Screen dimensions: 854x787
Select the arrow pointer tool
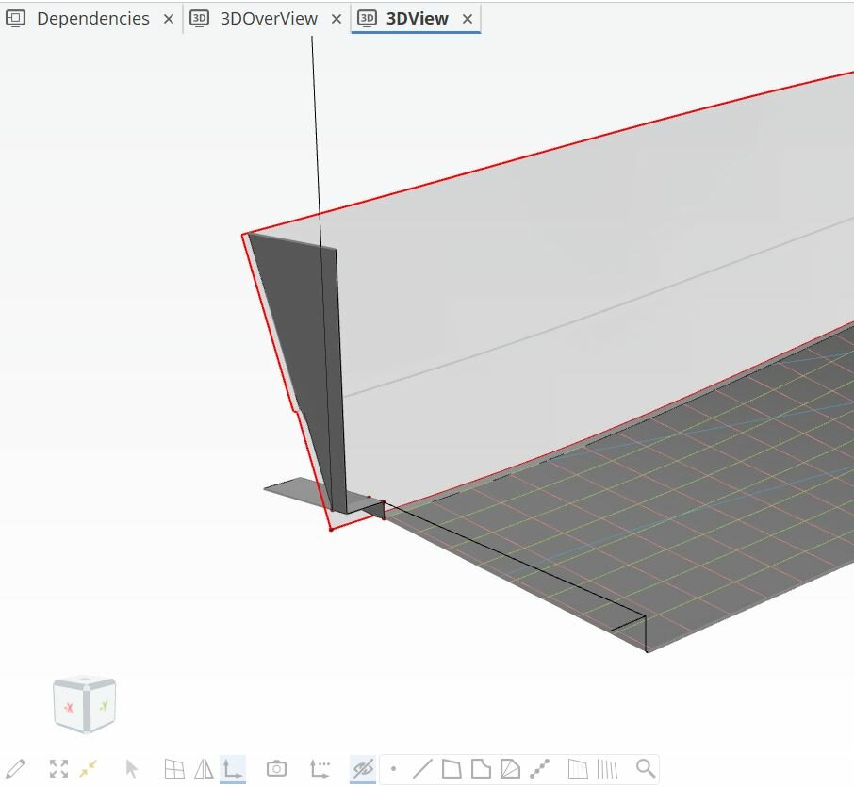coord(131,768)
